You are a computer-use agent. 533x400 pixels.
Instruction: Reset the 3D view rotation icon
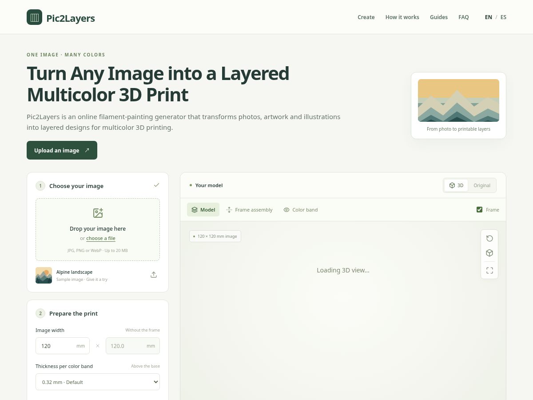click(x=489, y=238)
